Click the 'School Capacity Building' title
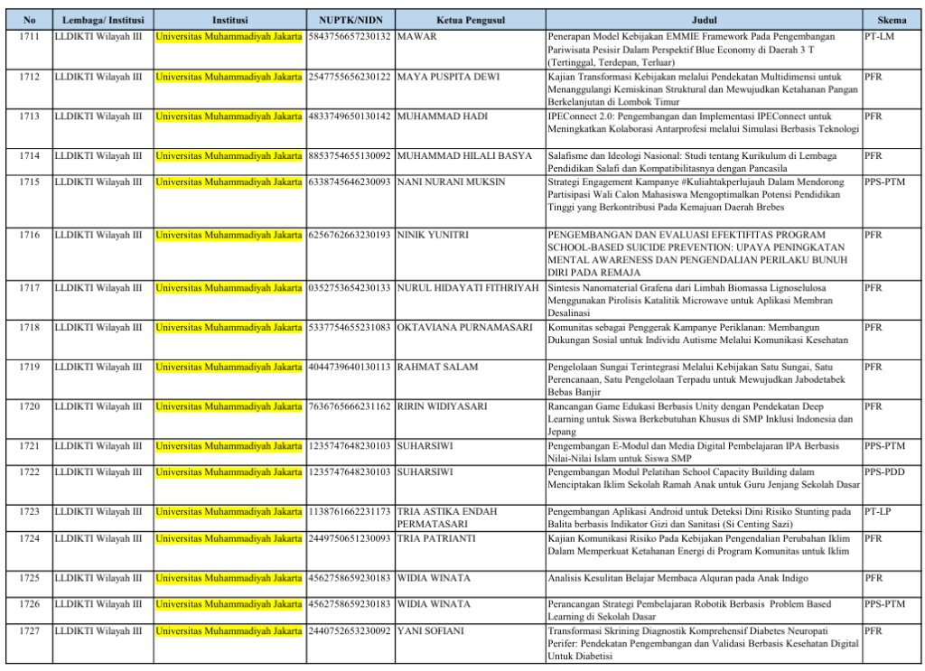 [x=704, y=479]
